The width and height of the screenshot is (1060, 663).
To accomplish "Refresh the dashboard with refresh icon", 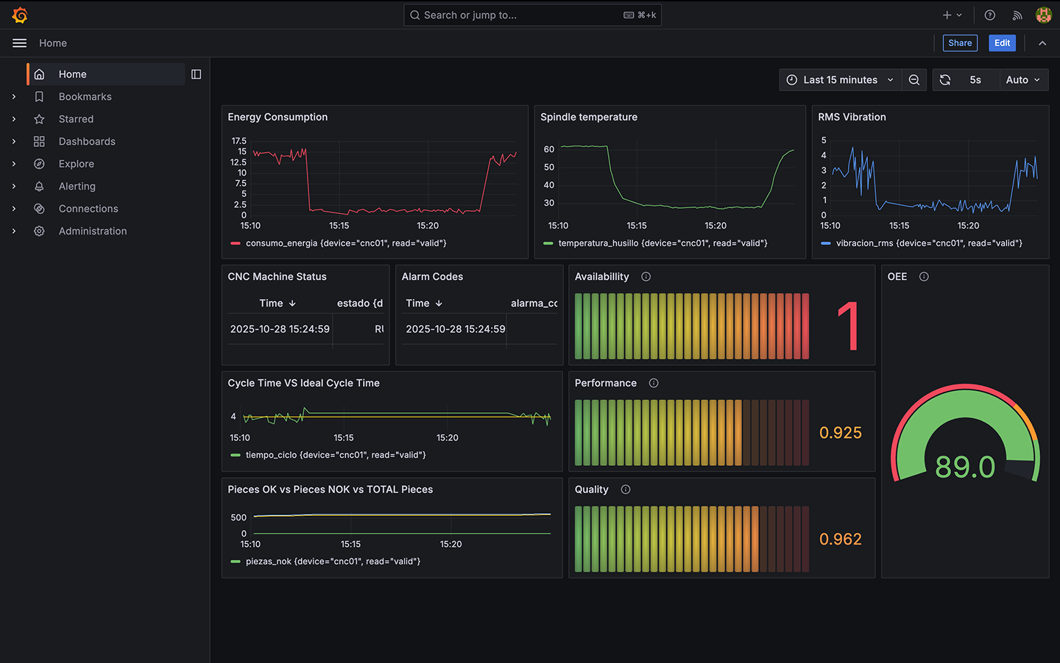I will coord(945,80).
